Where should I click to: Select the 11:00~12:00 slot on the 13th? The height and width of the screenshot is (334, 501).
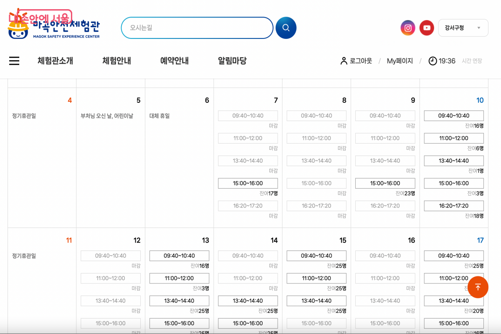(x=179, y=278)
